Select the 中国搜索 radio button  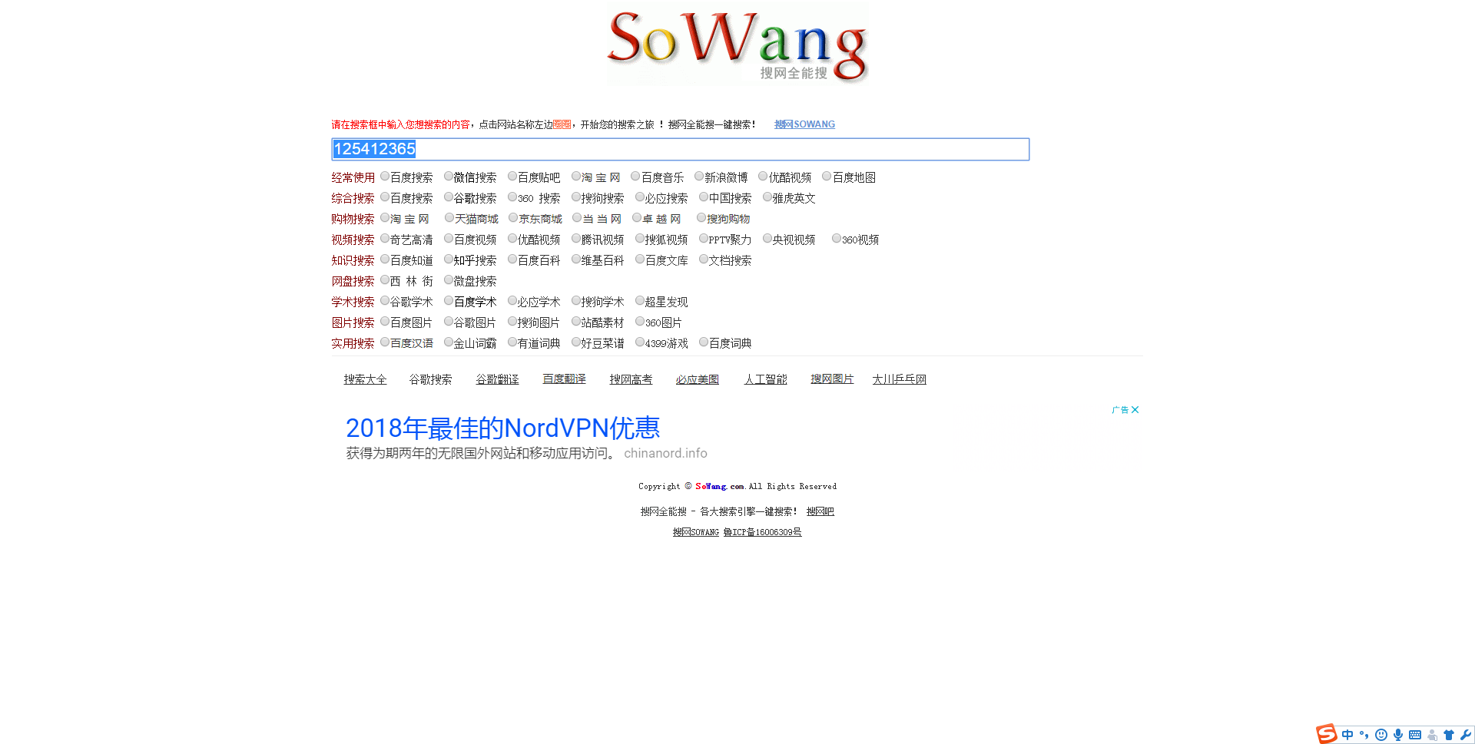pos(704,197)
